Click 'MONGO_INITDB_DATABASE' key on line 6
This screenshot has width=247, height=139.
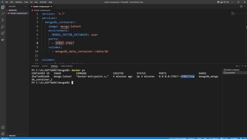[x=69, y=35]
